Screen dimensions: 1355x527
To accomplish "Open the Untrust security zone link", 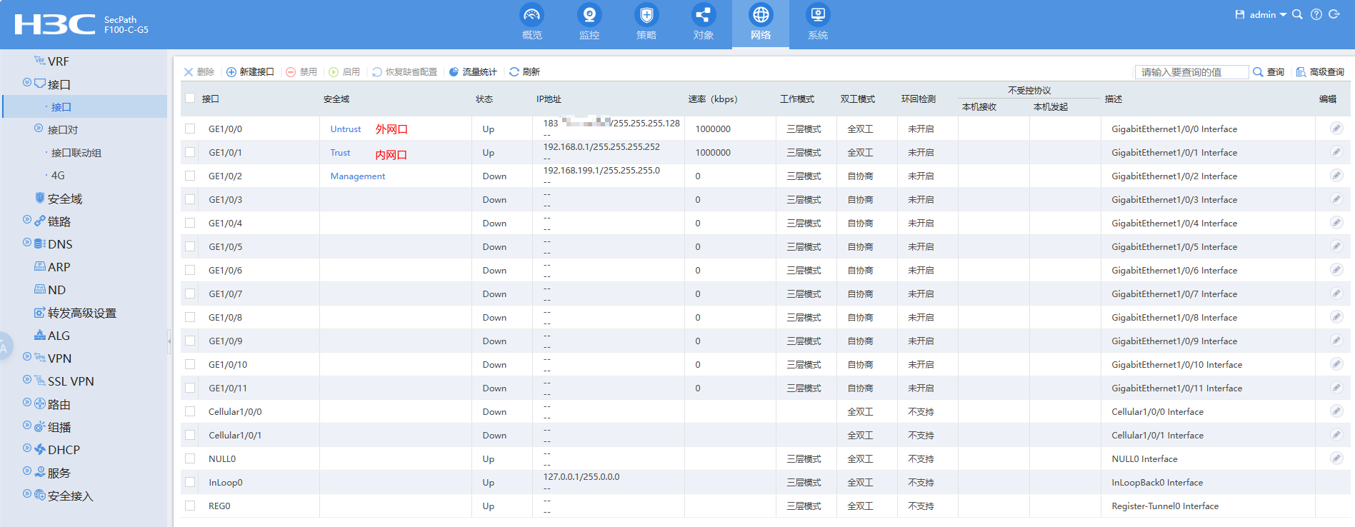I will pyautogui.click(x=346, y=129).
